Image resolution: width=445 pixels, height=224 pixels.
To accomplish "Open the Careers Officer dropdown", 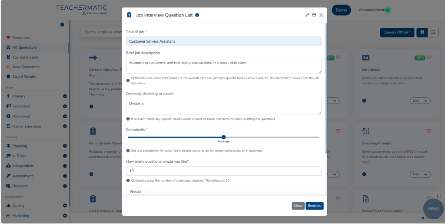I will (x=397, y=32).
